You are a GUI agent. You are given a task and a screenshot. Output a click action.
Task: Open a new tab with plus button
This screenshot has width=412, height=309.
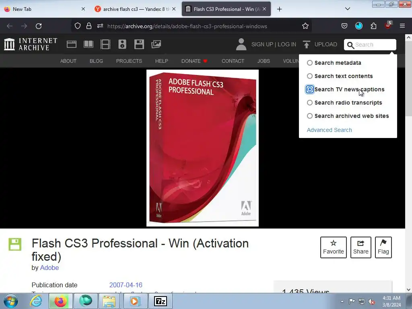coord(279,9)
